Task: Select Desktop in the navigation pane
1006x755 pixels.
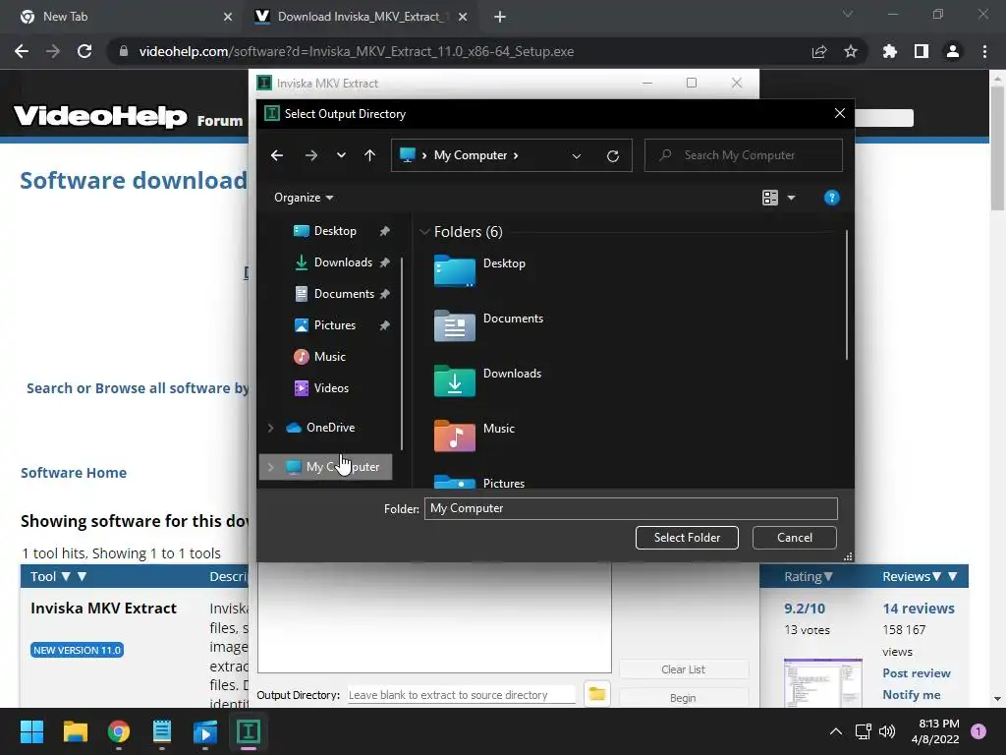Action: click(x=334, y=231)
